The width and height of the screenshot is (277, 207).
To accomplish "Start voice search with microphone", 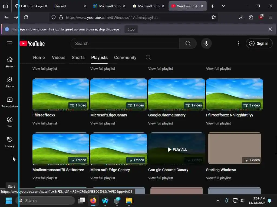I will click(x=206, y=43).
